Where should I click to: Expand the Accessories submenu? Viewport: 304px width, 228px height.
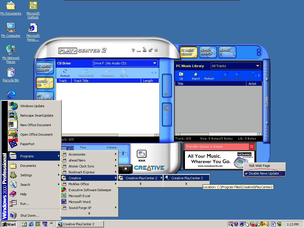click(x=89, y=154)
